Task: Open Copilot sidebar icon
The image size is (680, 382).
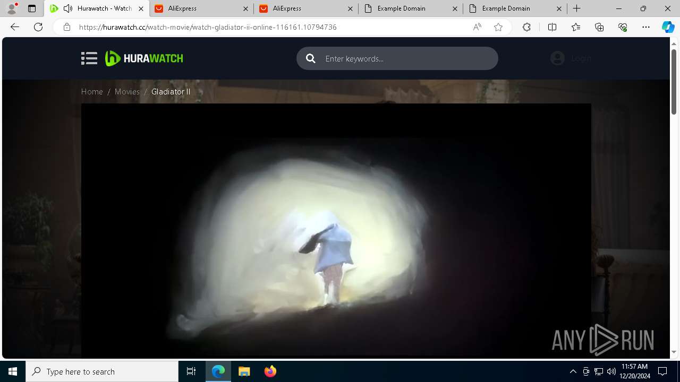Action: point(668,27)
